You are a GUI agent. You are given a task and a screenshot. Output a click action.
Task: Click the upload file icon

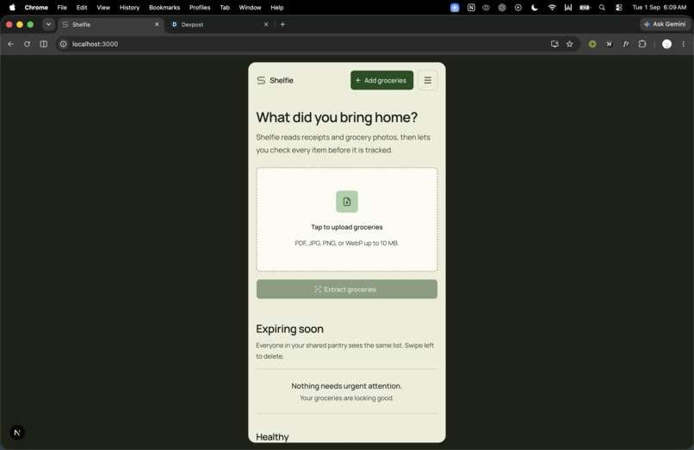coord(347,201)
